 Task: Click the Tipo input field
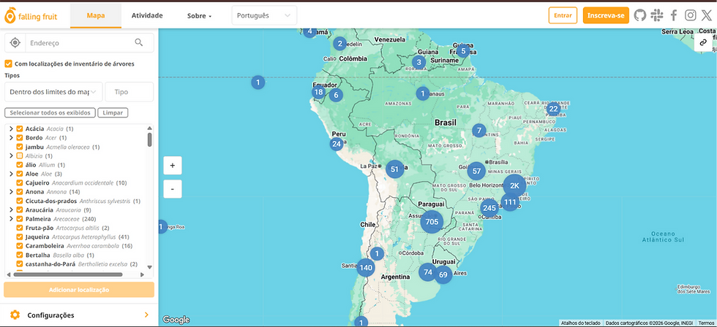point(129,92)
